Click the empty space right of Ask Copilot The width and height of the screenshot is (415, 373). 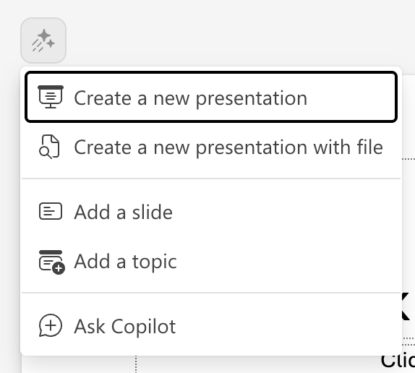coord(288,326)
